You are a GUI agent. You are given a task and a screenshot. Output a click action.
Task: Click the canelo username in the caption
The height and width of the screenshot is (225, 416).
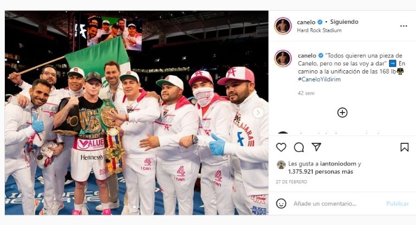(x=307, y=55)
